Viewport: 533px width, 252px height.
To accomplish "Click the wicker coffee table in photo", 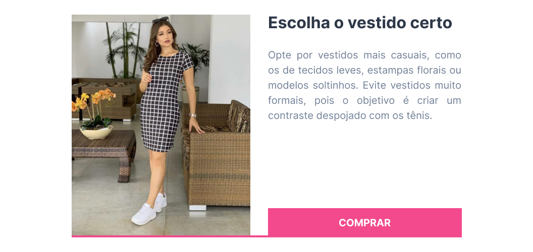I will click(103, 153).
